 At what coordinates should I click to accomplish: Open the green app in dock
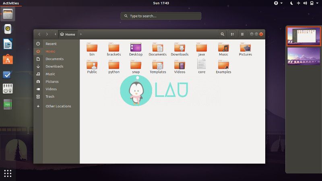(x=8, y=104)
